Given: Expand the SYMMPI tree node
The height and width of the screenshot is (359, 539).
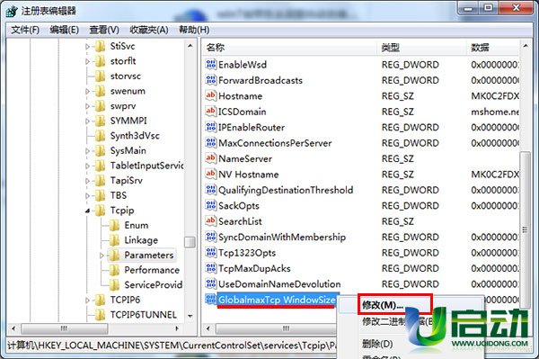Looking at the screenshot, I should (x=87, y=121).
